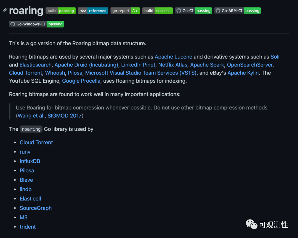298x238 pixels.
Task: Open the Go-CI passing badge
Action: (193, 11)
